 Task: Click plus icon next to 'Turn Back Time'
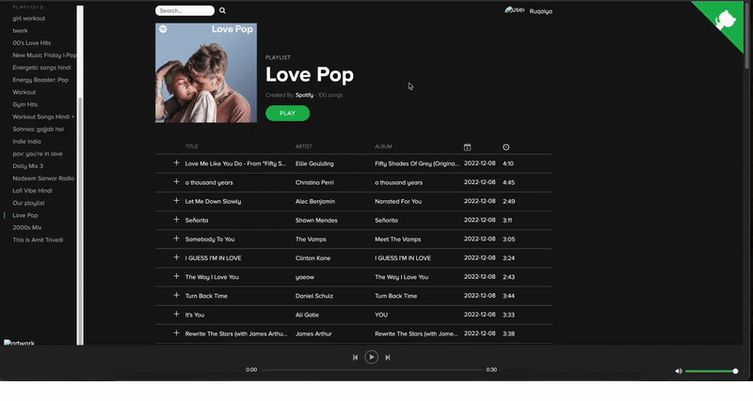176,295
